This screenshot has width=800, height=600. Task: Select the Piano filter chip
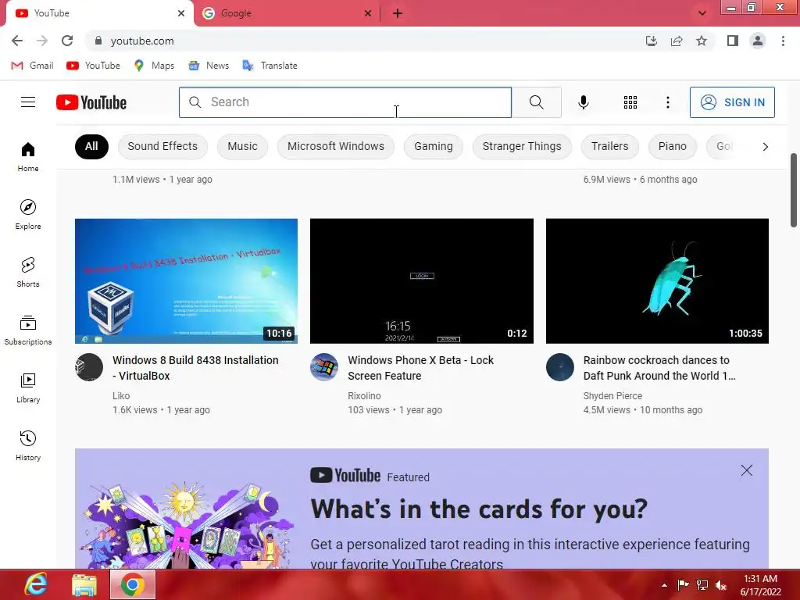[x=672, y=146]
